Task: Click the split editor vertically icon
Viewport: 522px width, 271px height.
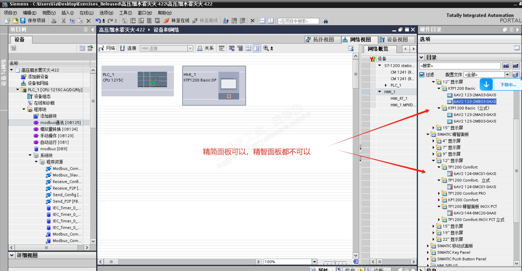Action: click(x=271, y=21)
